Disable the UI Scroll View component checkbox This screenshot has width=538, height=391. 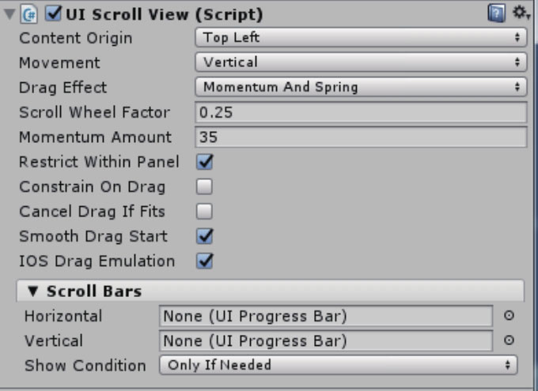click(x=54, y=13)
